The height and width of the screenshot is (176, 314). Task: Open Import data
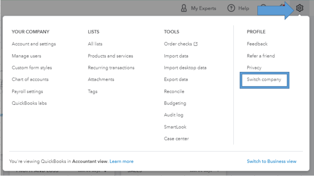pyautogui.click(x=176, y=56)
